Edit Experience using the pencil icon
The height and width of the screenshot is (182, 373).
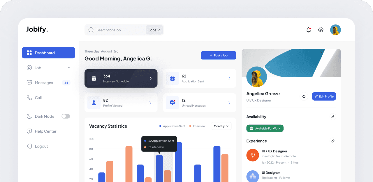pyautogui.click(x=333, y=141)
